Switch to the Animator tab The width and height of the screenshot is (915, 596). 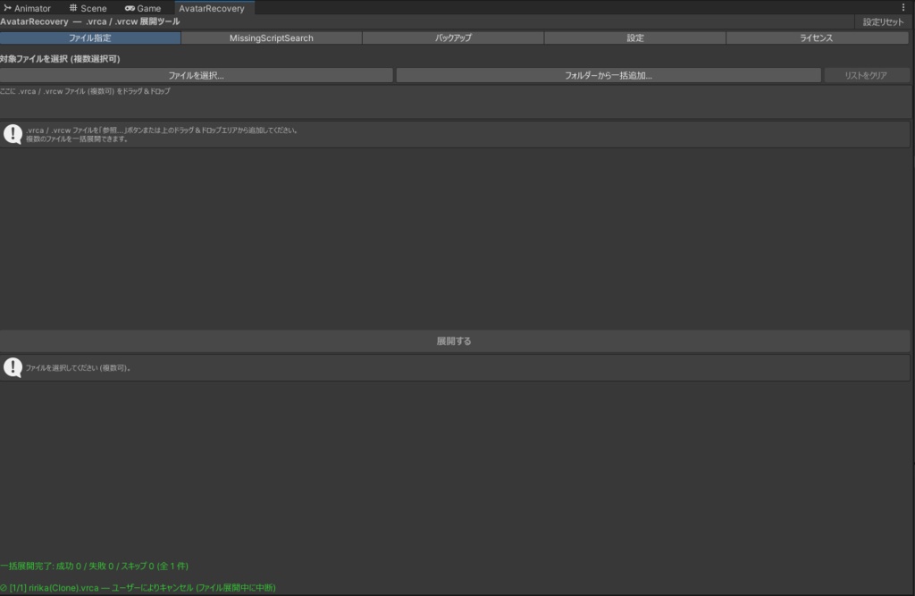(28, 8)
